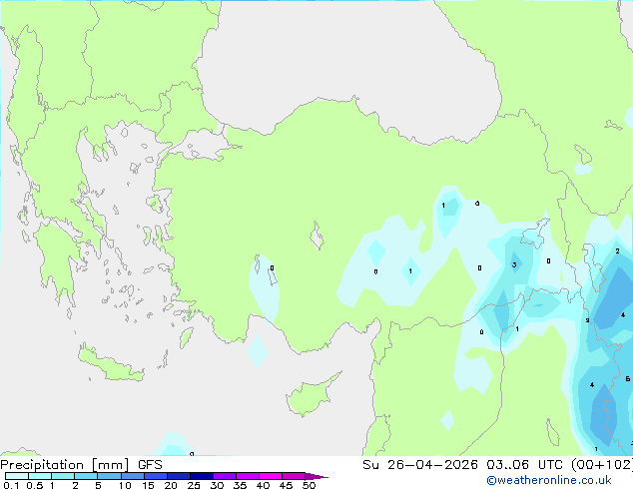633x489 pixels.
Task: Click the precipitation value '3' on the map
Action: pos(514,265)
